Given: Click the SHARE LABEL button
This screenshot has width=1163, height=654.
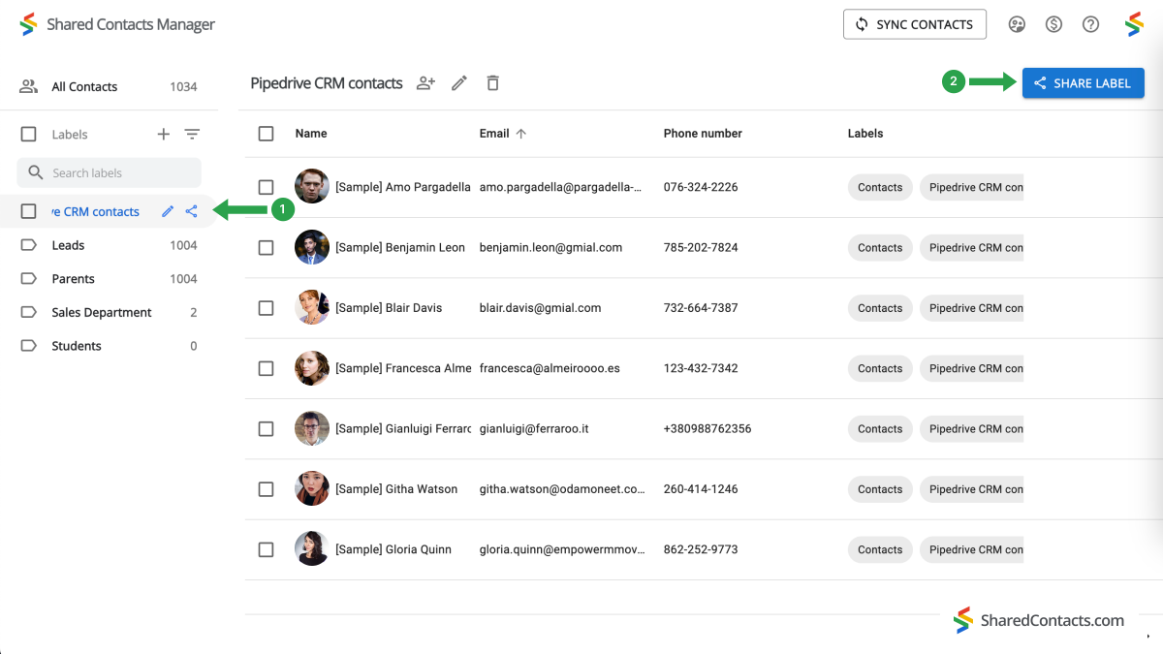Looking at the screenshot, I should [1084, 83].
